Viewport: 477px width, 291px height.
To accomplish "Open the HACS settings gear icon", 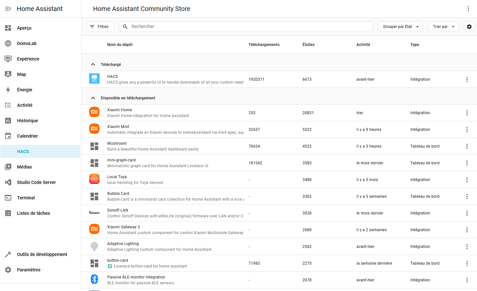I will [x=469, y=27].
